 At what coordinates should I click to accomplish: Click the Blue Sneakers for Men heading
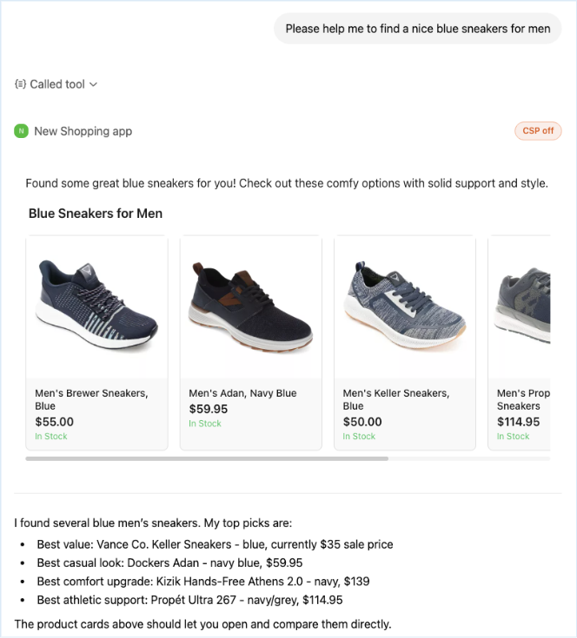[x=96, y=214]
